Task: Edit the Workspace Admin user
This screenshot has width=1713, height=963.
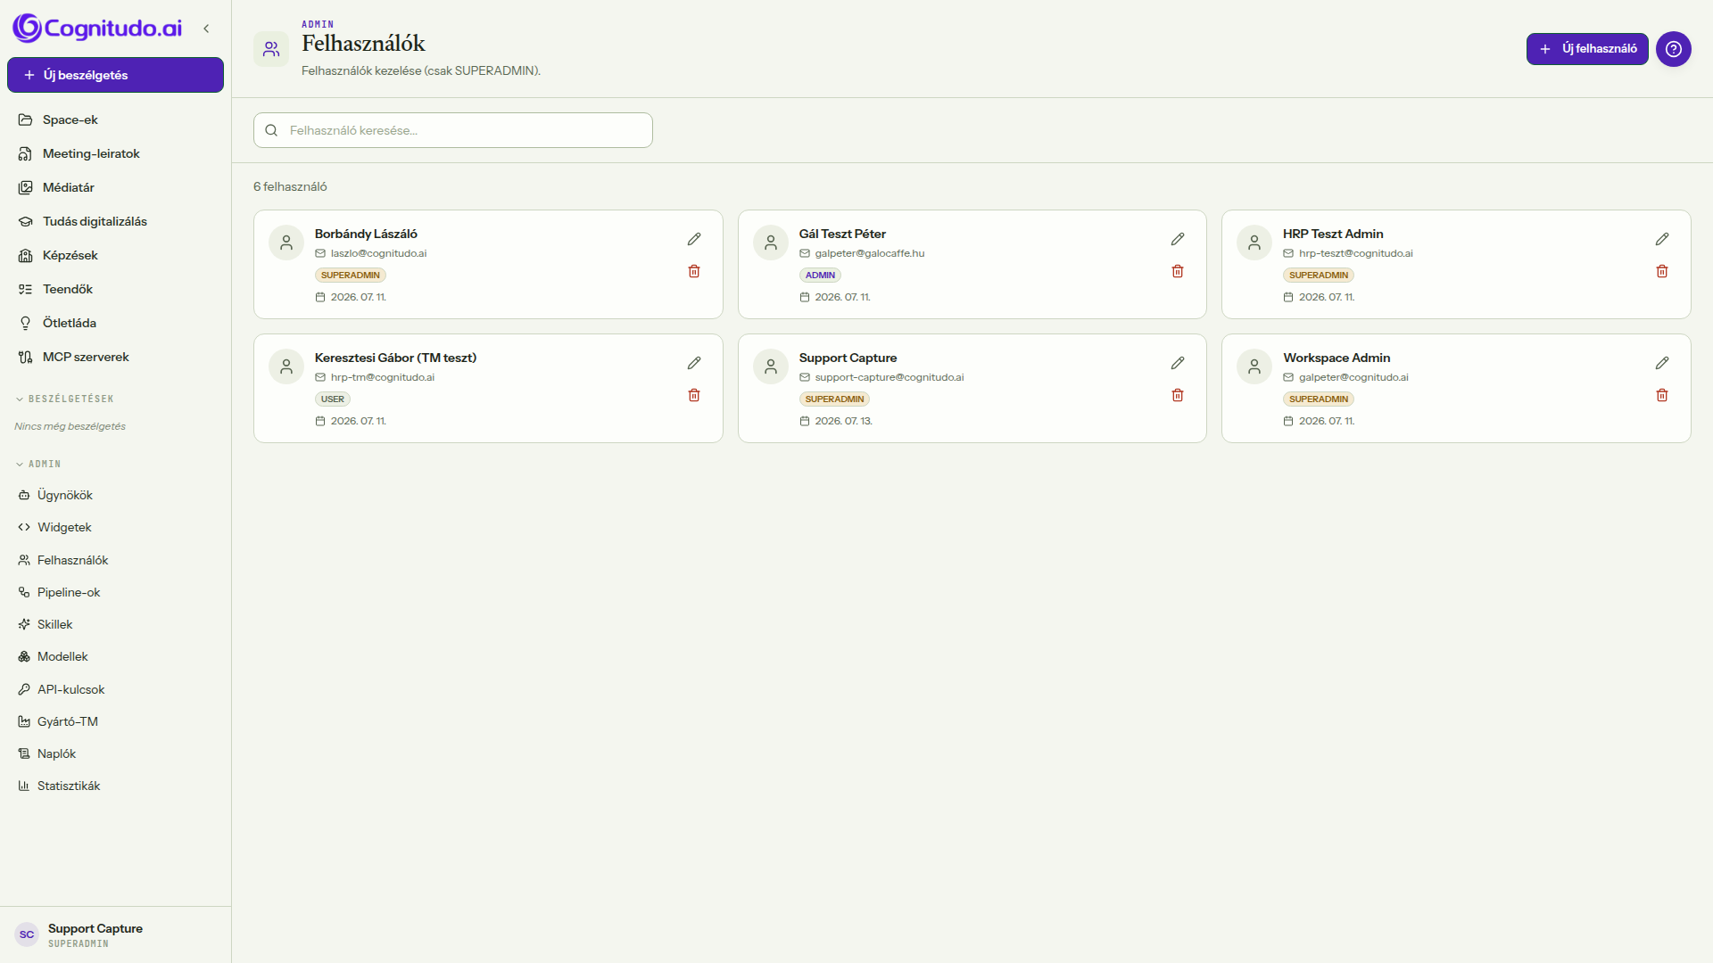Action: 1662,363
